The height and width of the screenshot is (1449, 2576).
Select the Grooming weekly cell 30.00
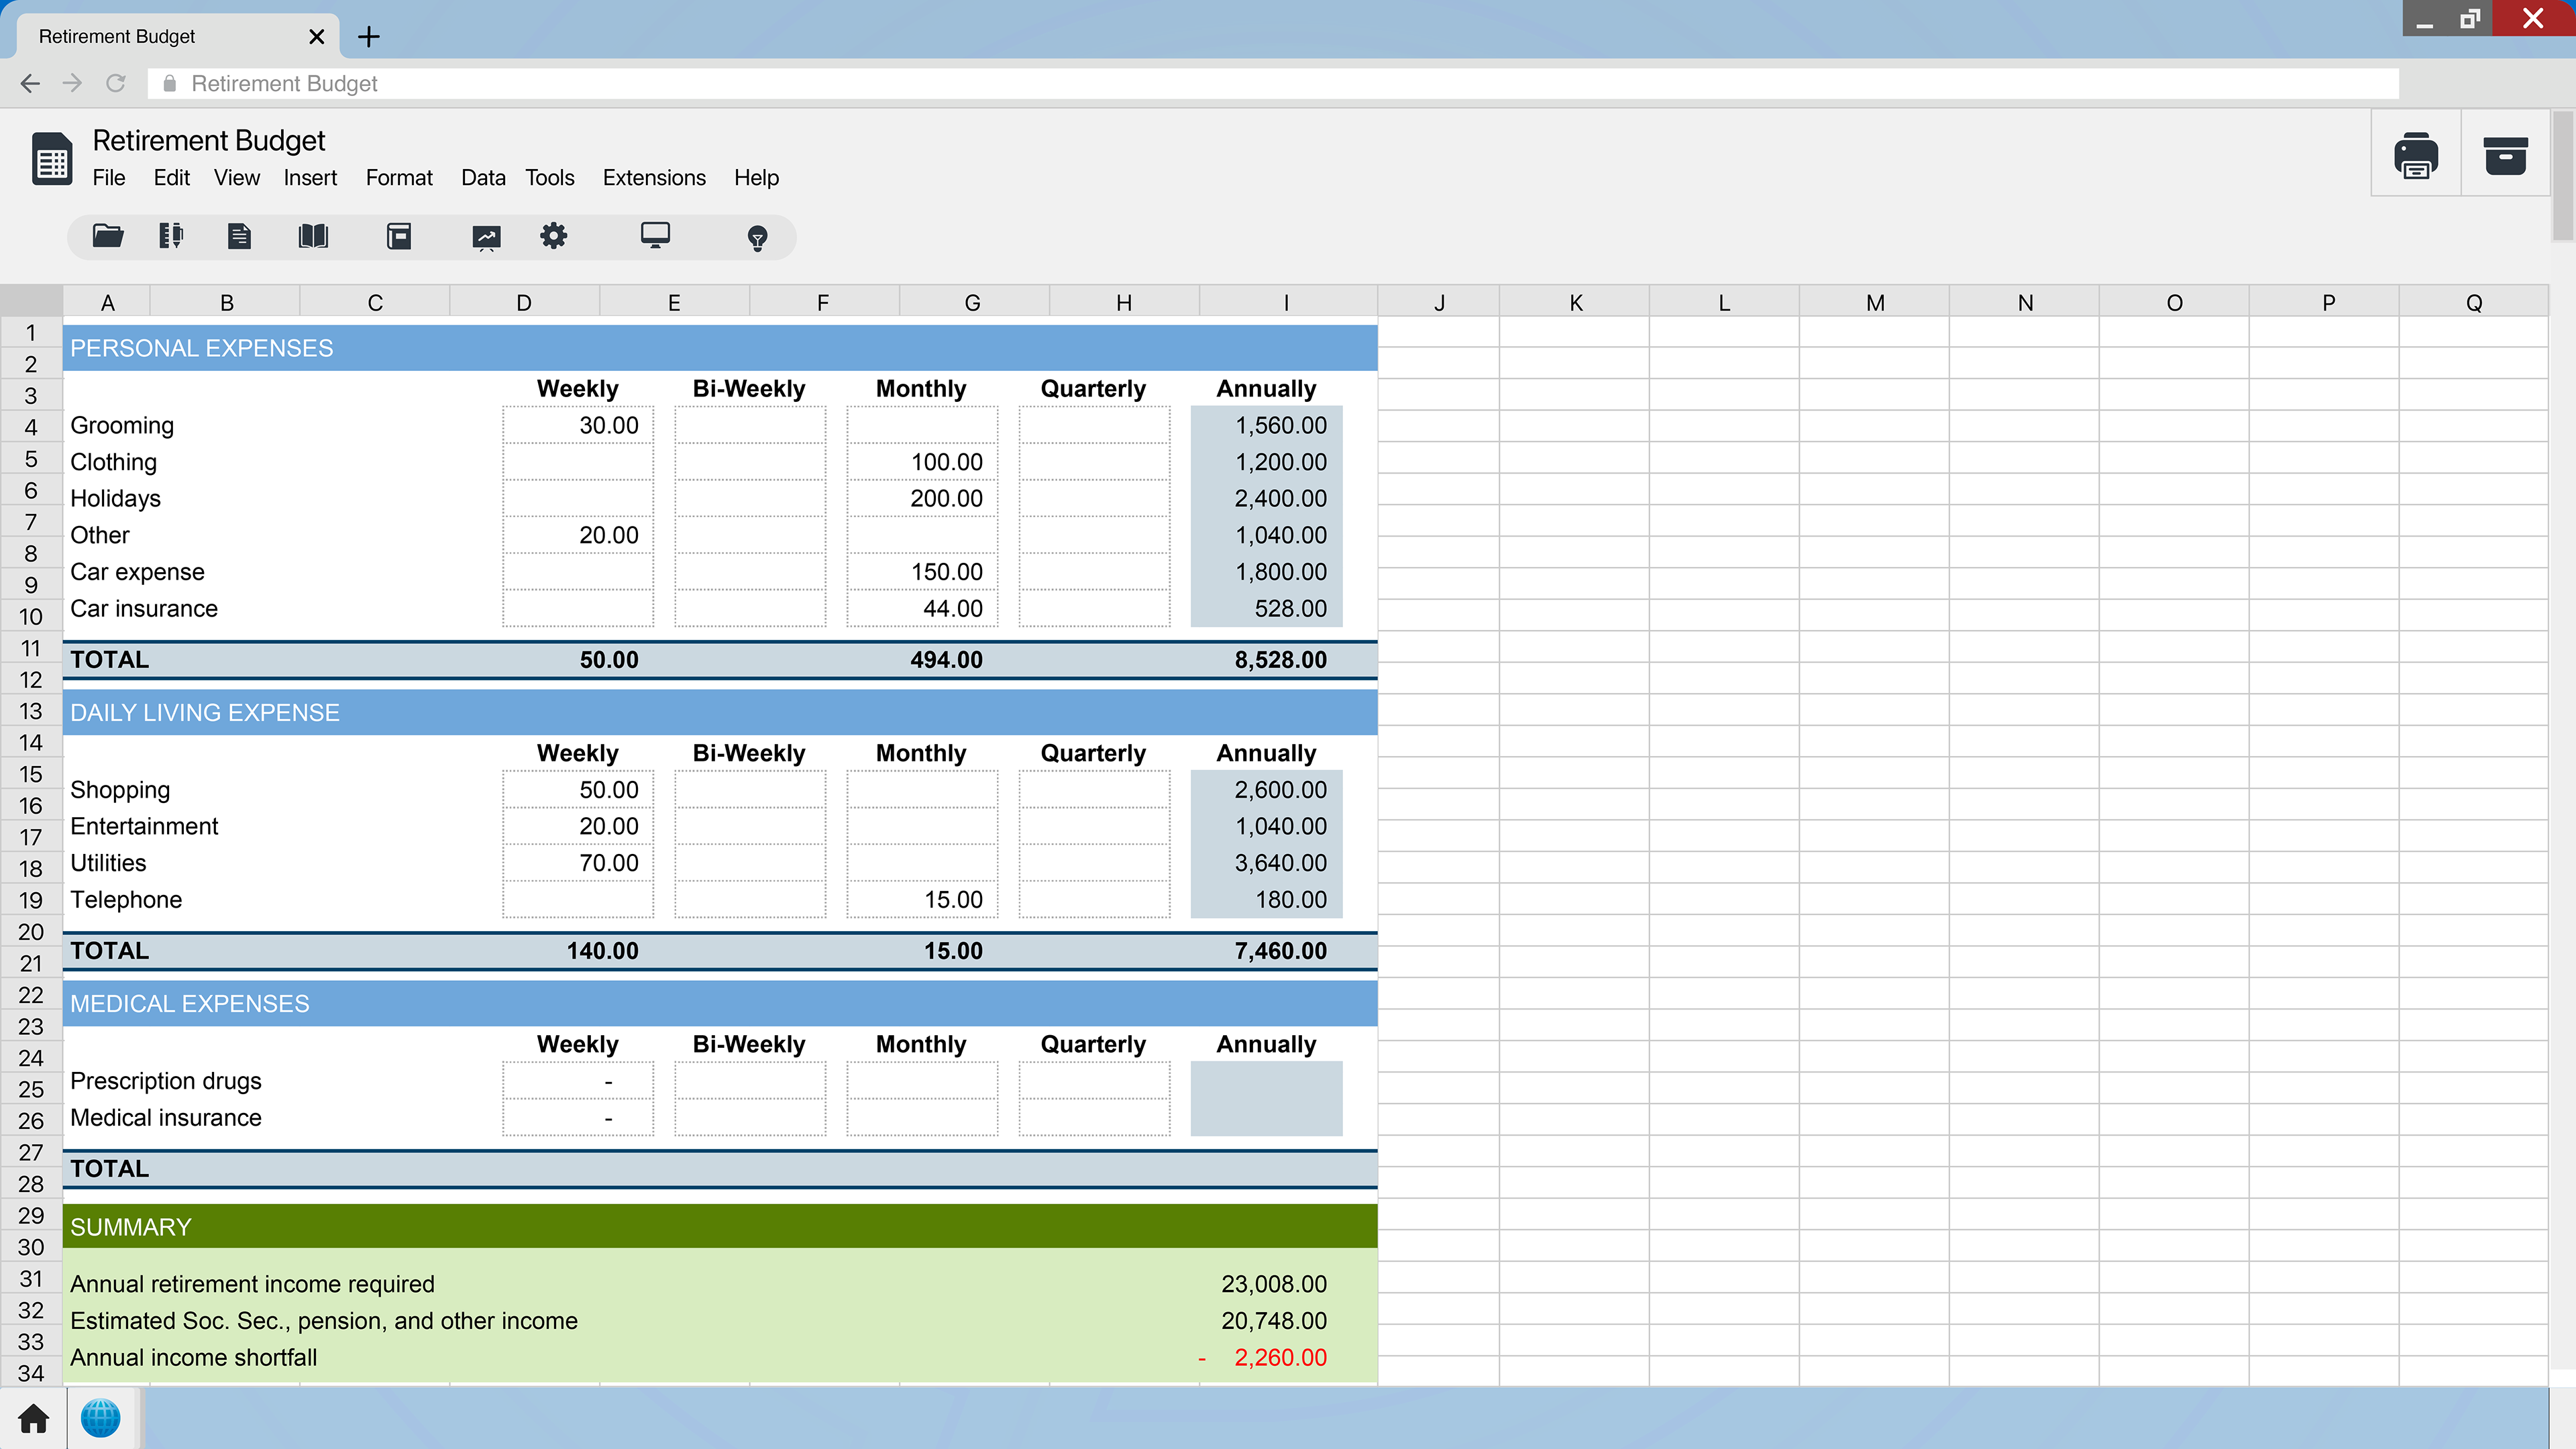pyautogui.click(x=578, y=425)
